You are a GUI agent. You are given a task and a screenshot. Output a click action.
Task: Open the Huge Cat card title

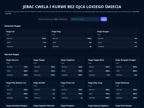(10, 31)
